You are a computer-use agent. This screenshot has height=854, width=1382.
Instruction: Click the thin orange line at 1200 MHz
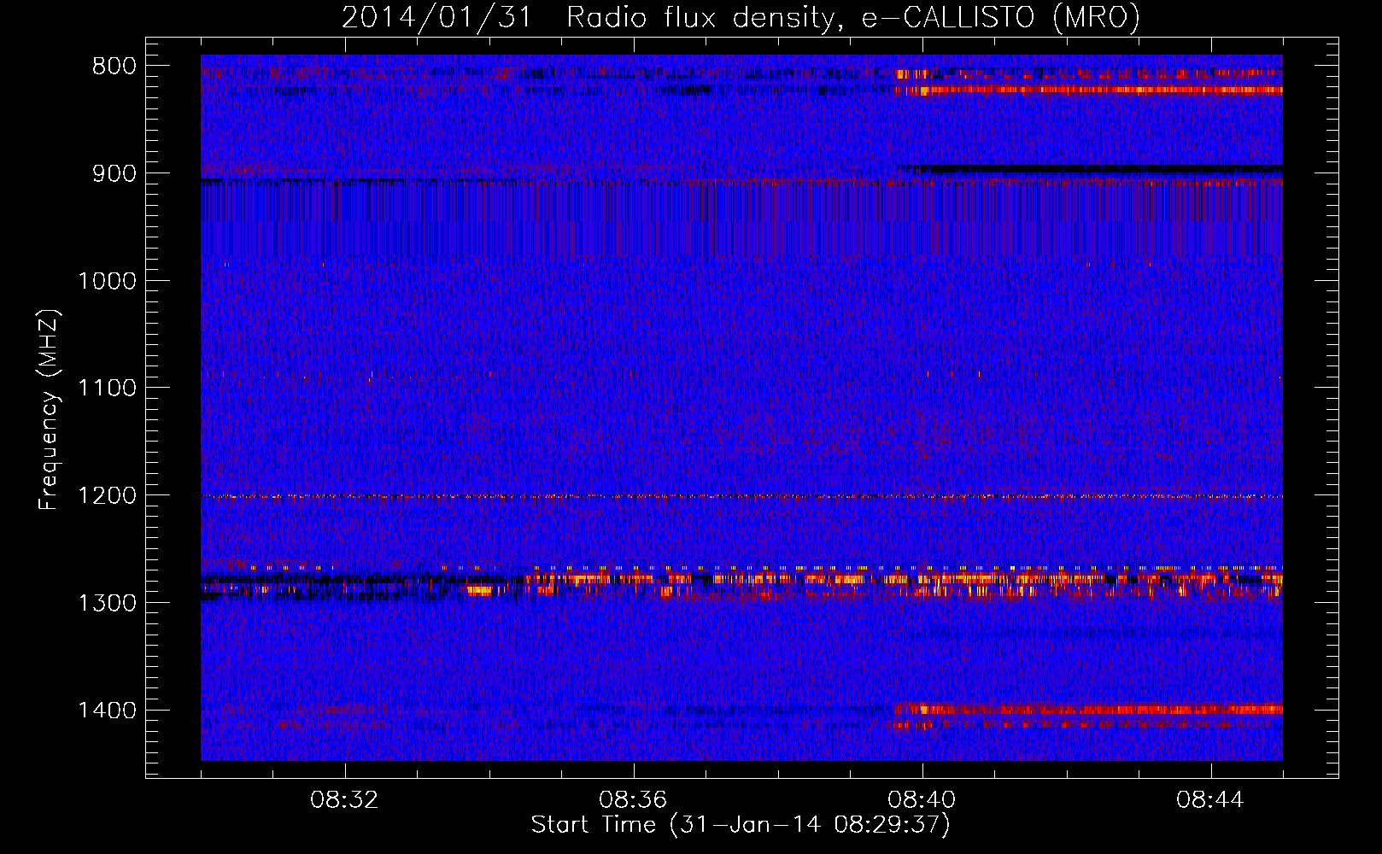click(741, 496)
